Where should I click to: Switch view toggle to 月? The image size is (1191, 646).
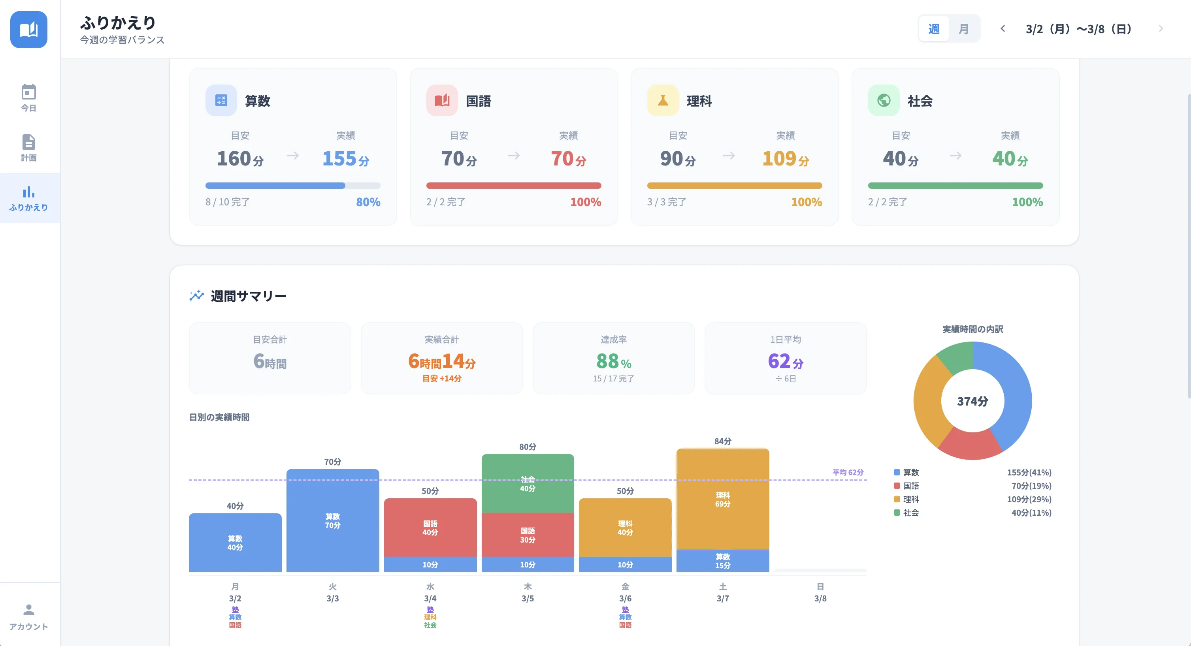click(x=963, y=29)
